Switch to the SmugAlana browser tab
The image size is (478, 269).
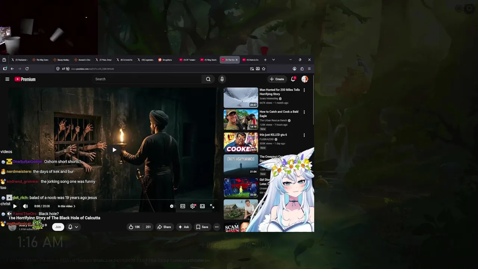click(165, 60)
